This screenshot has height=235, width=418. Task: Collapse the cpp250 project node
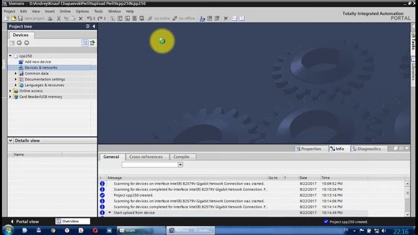(10, 56)
